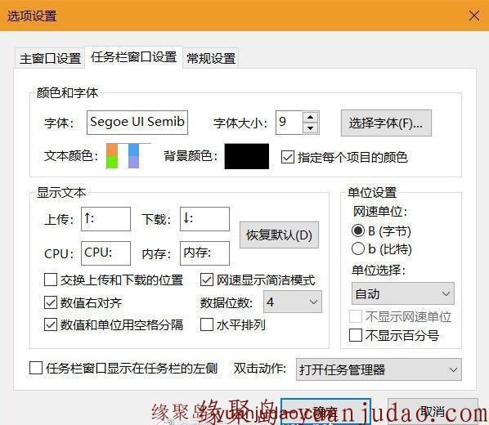489x425 pixels.
Task: Enable 水平排列 checkbox
Action: point(207,324)
